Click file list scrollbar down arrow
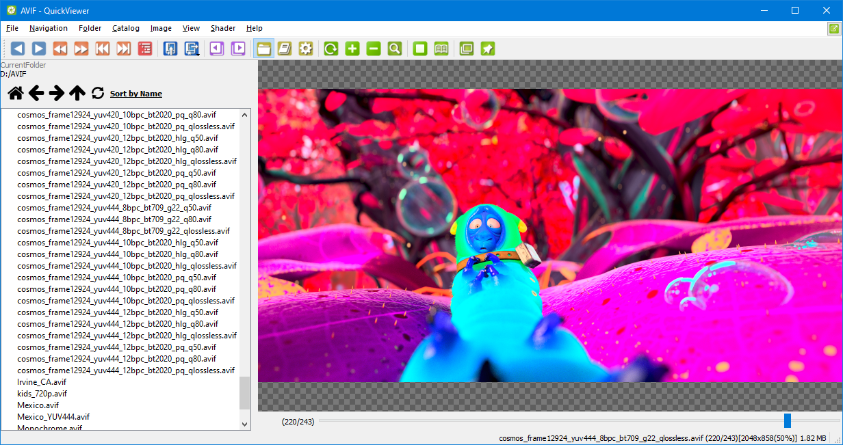This screenshot has height=445, width=843. pyautogui.click(x=245, y=424)
